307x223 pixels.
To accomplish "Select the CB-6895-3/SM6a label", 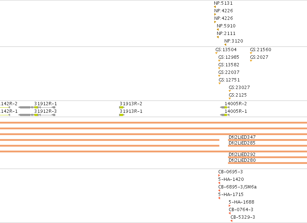I will click(237, 187).
